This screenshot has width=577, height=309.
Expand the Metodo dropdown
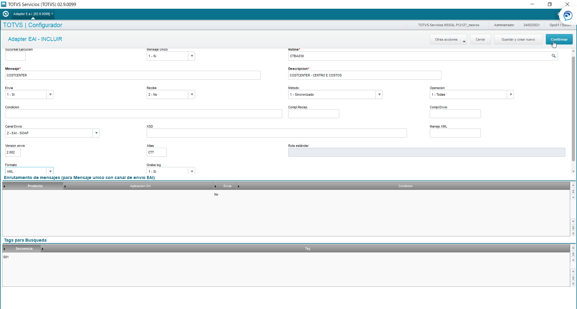click(379, 94)
